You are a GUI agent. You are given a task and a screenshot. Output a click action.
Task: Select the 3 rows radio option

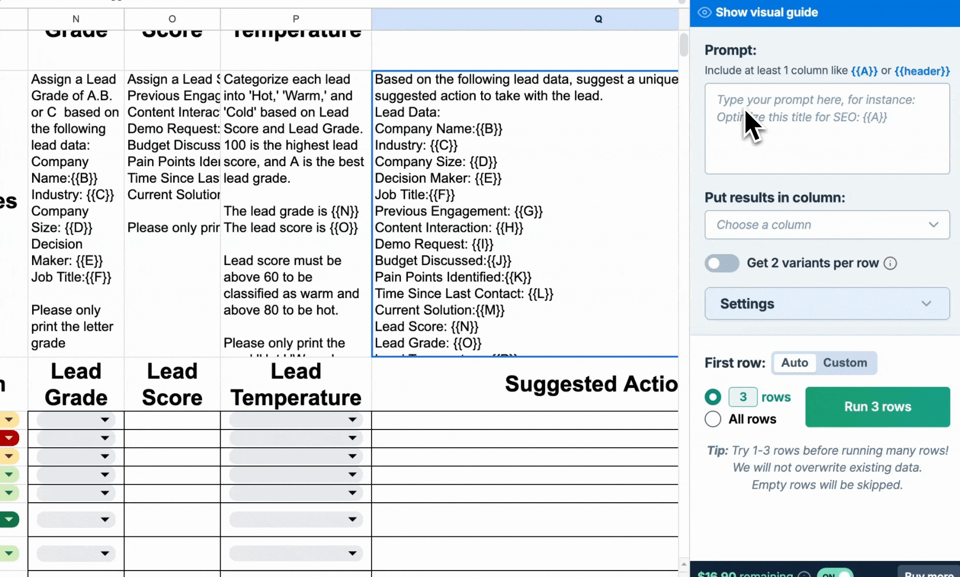point(713,397)
